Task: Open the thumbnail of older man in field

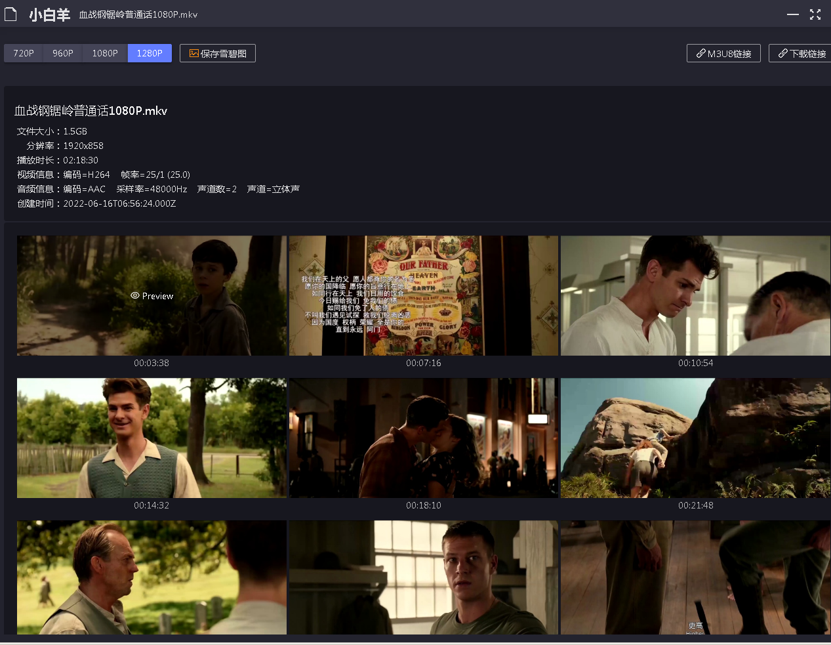Action: point(152,577)
